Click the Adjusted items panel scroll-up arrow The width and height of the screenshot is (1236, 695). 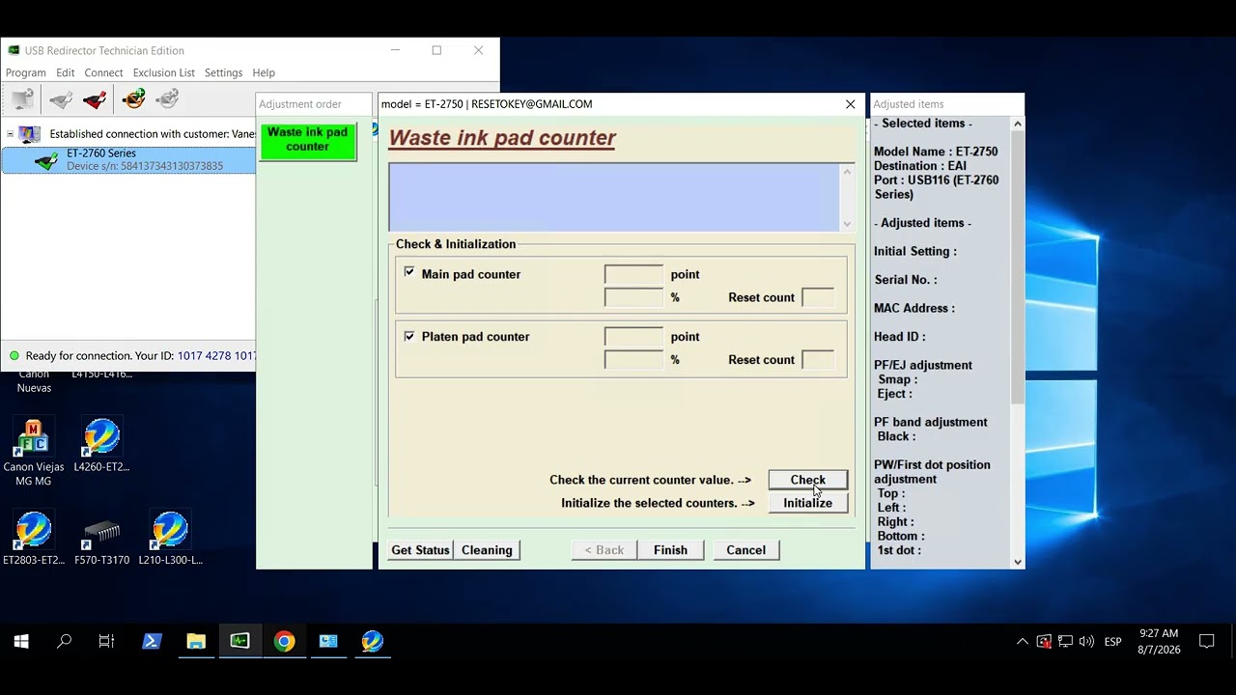[x=1017, y=124]
